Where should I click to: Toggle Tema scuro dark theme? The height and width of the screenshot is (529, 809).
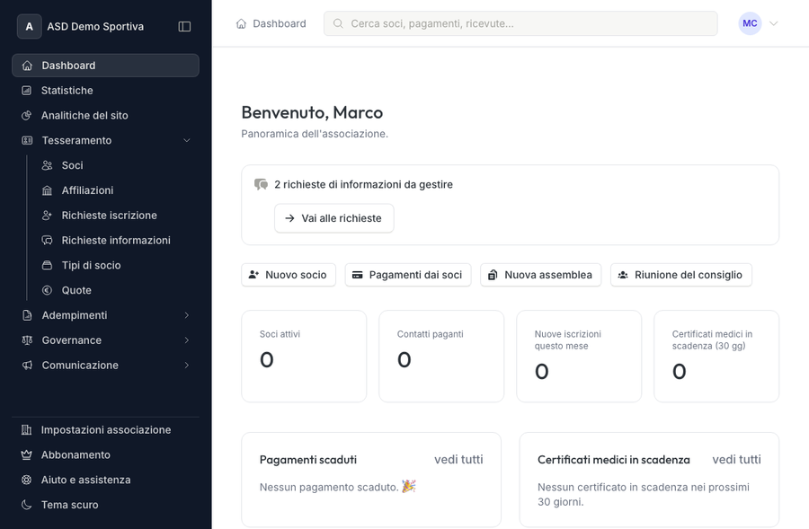[105, 505]
